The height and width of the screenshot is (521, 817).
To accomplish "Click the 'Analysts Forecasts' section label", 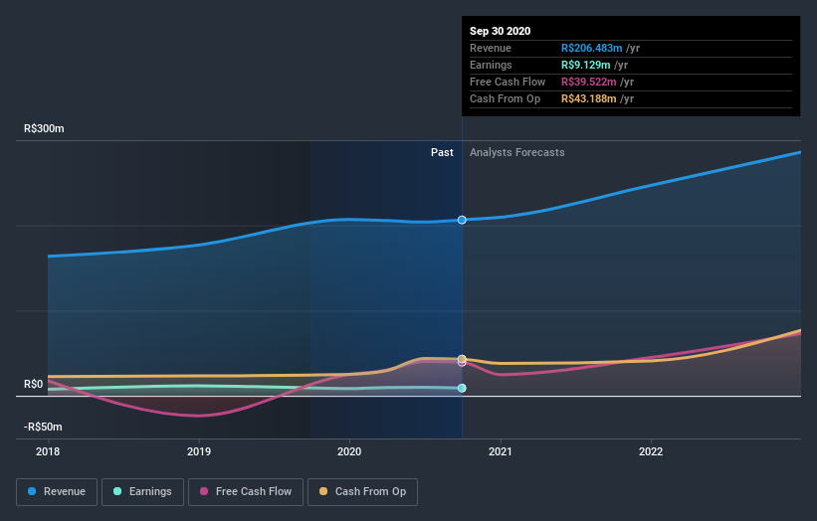I will [x=516, y=152].
